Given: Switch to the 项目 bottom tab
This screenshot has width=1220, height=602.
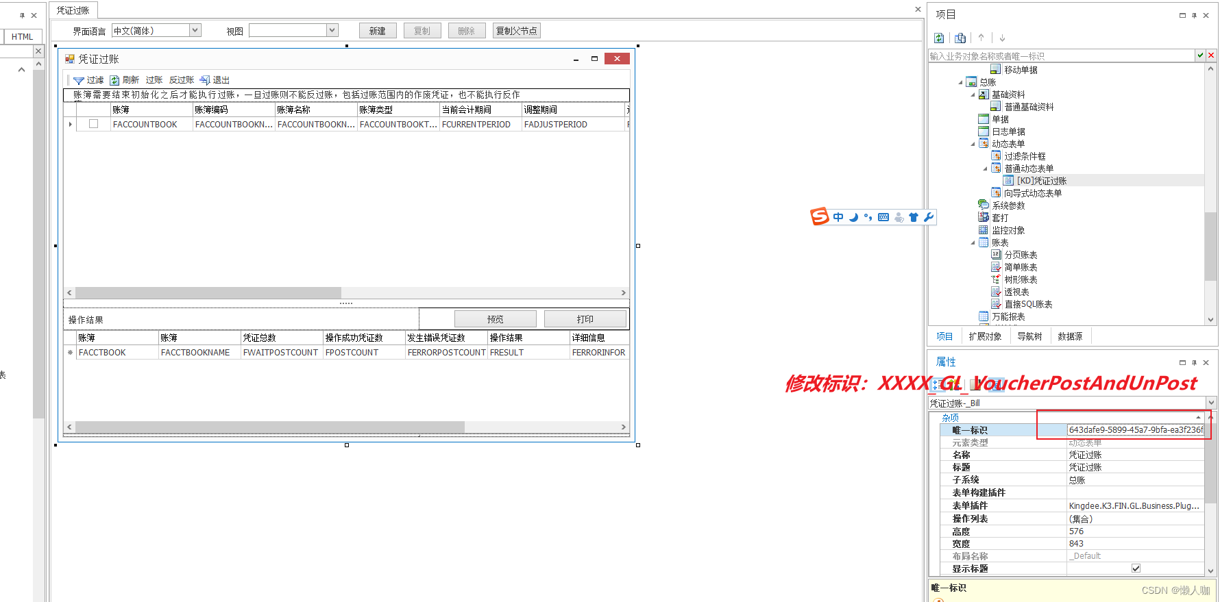Looking at the screenshot, I should (x=944, y=336).
